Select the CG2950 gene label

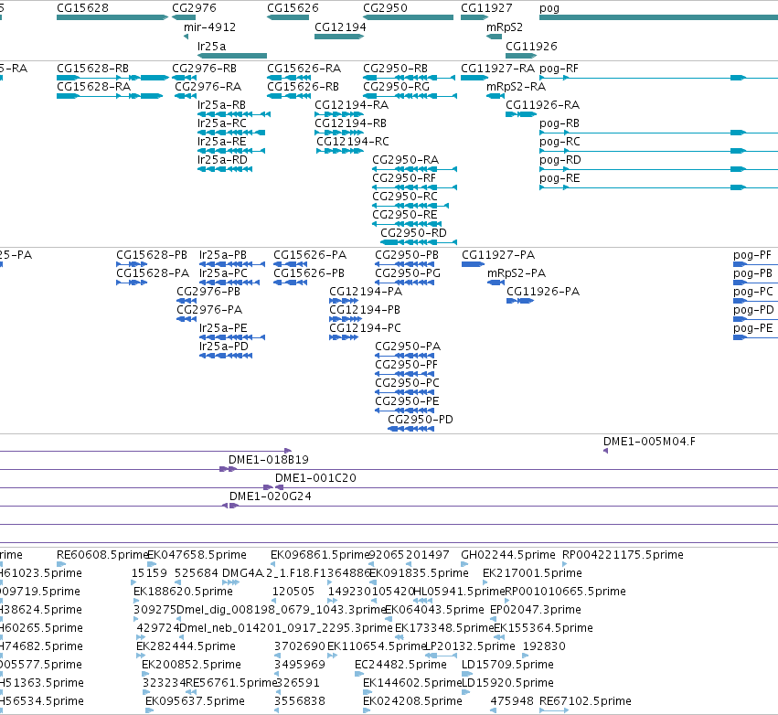(385, 8)
